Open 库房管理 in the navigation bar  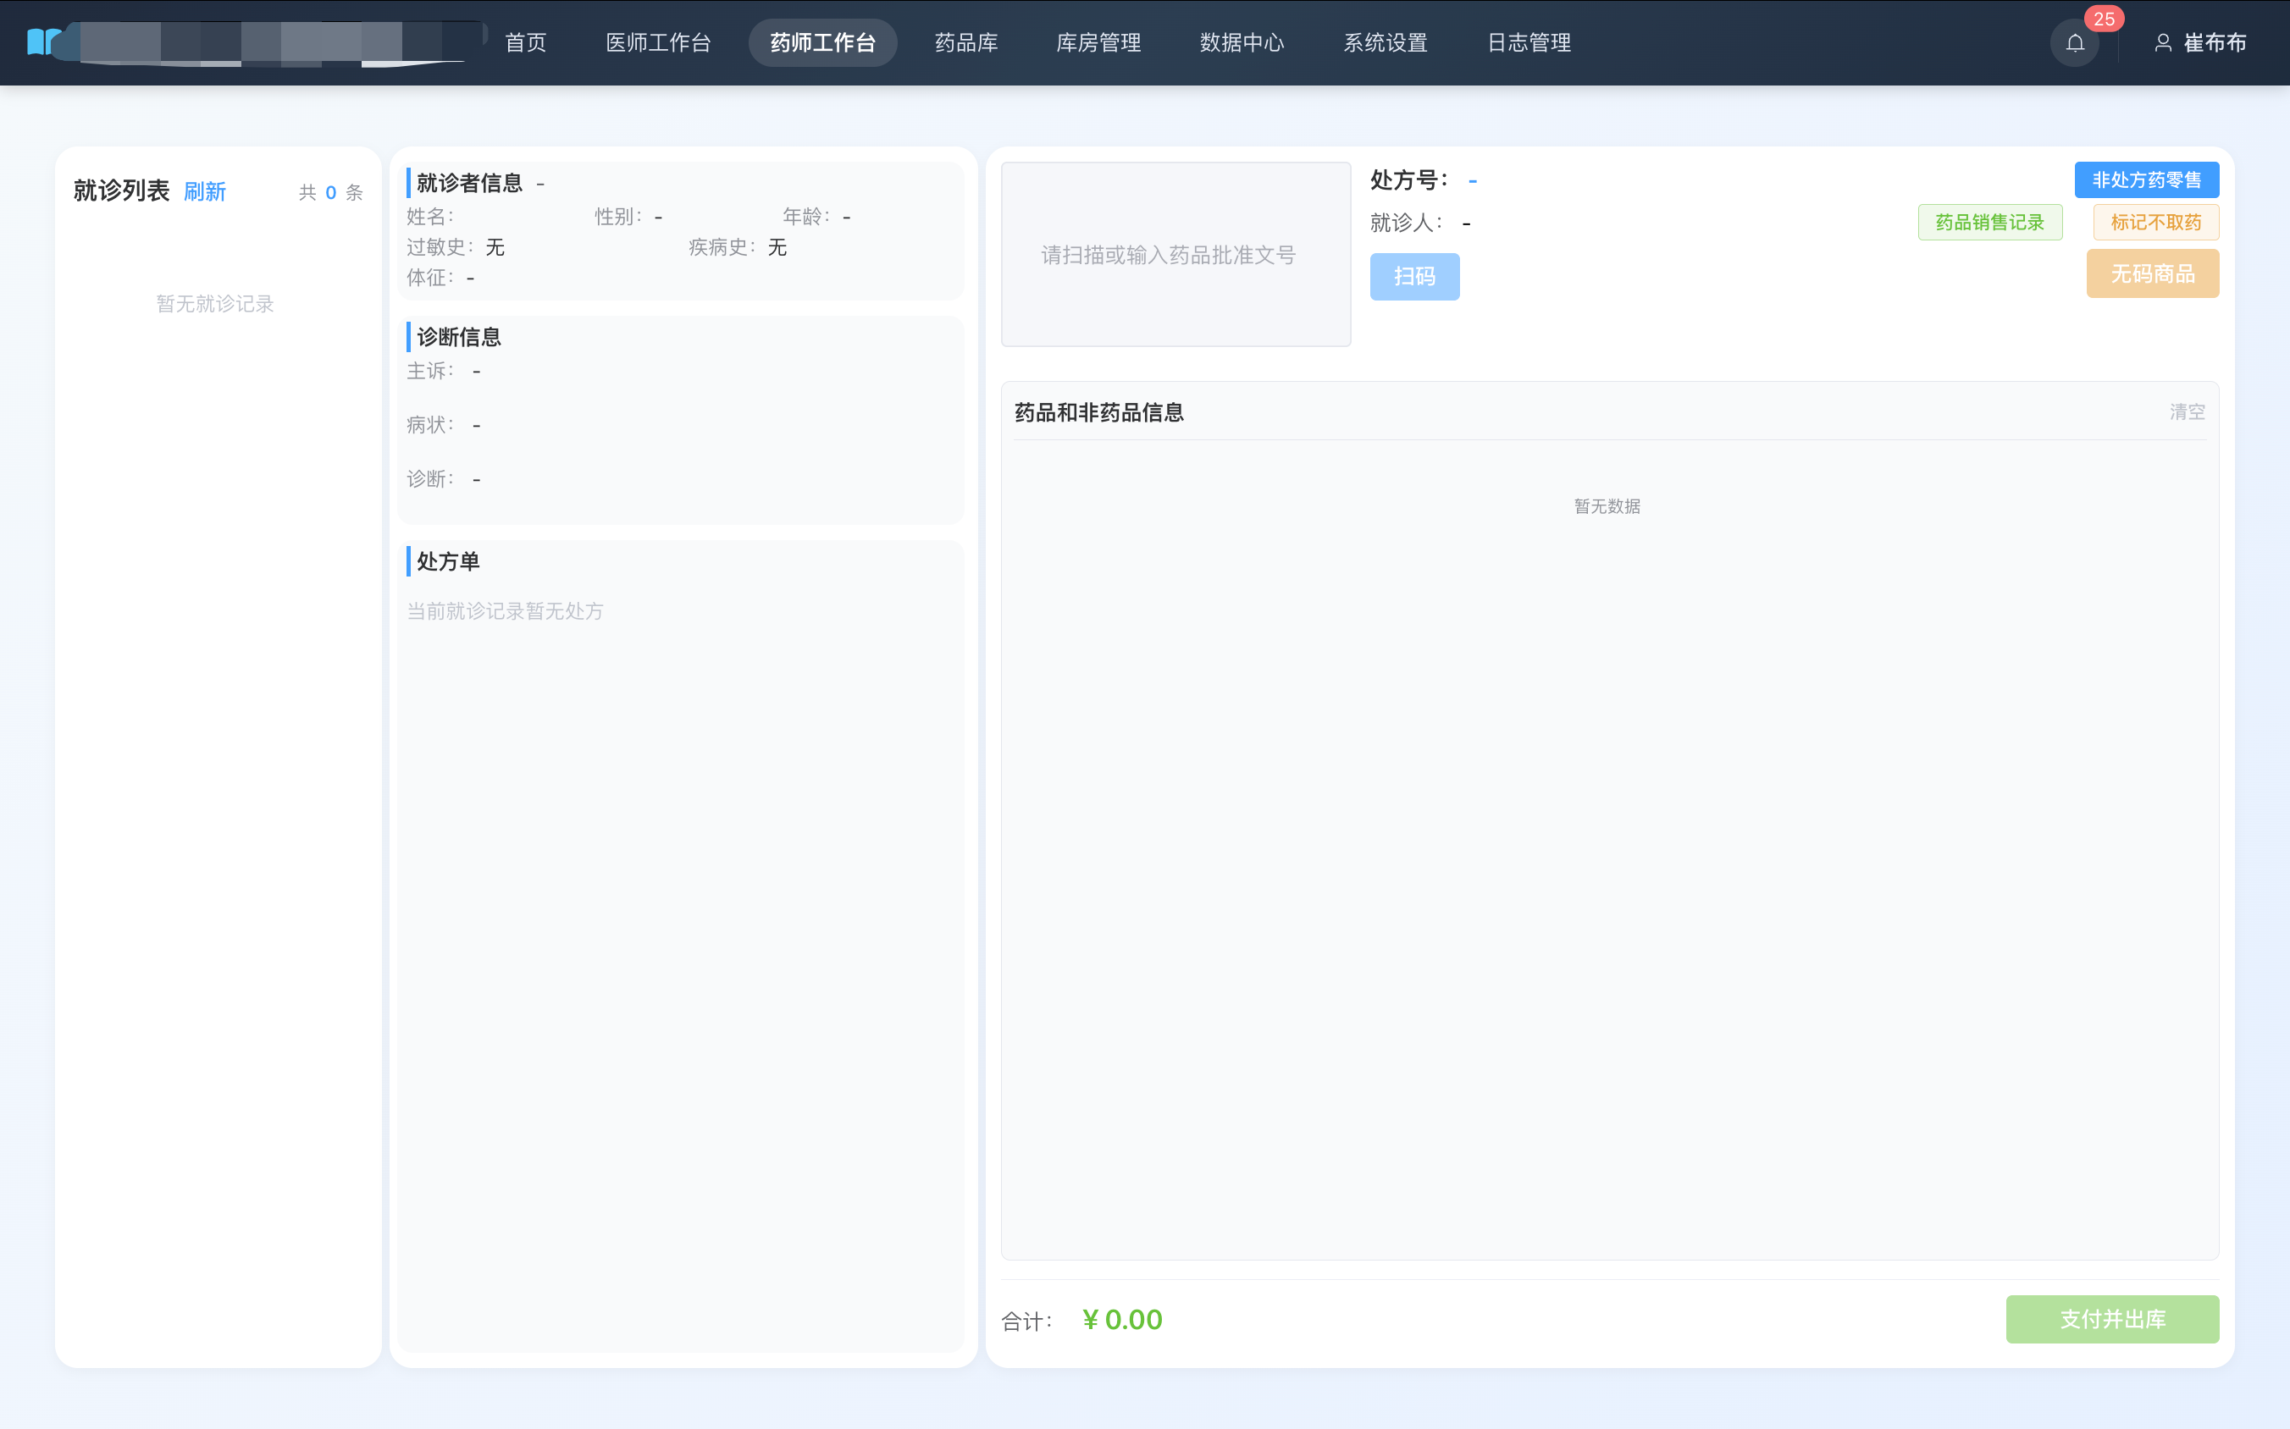point(1098,42)
